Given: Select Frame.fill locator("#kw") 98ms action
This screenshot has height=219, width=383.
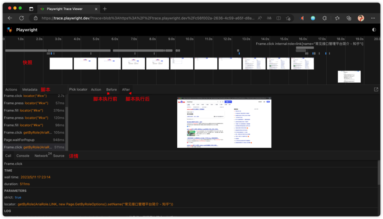Looking at the screenshot, I should [x=34, y=125].
